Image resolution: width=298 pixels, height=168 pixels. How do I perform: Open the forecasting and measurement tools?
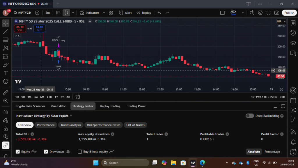point(6,57)
